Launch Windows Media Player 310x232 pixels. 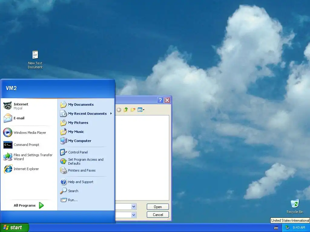pyautogui.click(x=29, y=133)
